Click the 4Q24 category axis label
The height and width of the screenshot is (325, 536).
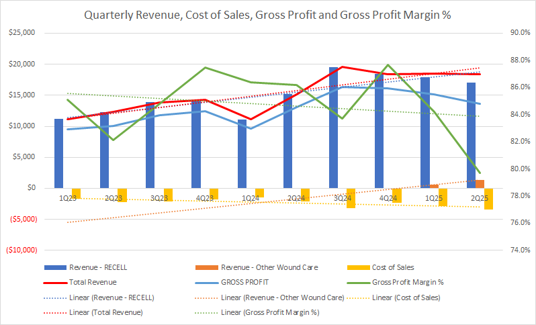click(x=388, y=198)
